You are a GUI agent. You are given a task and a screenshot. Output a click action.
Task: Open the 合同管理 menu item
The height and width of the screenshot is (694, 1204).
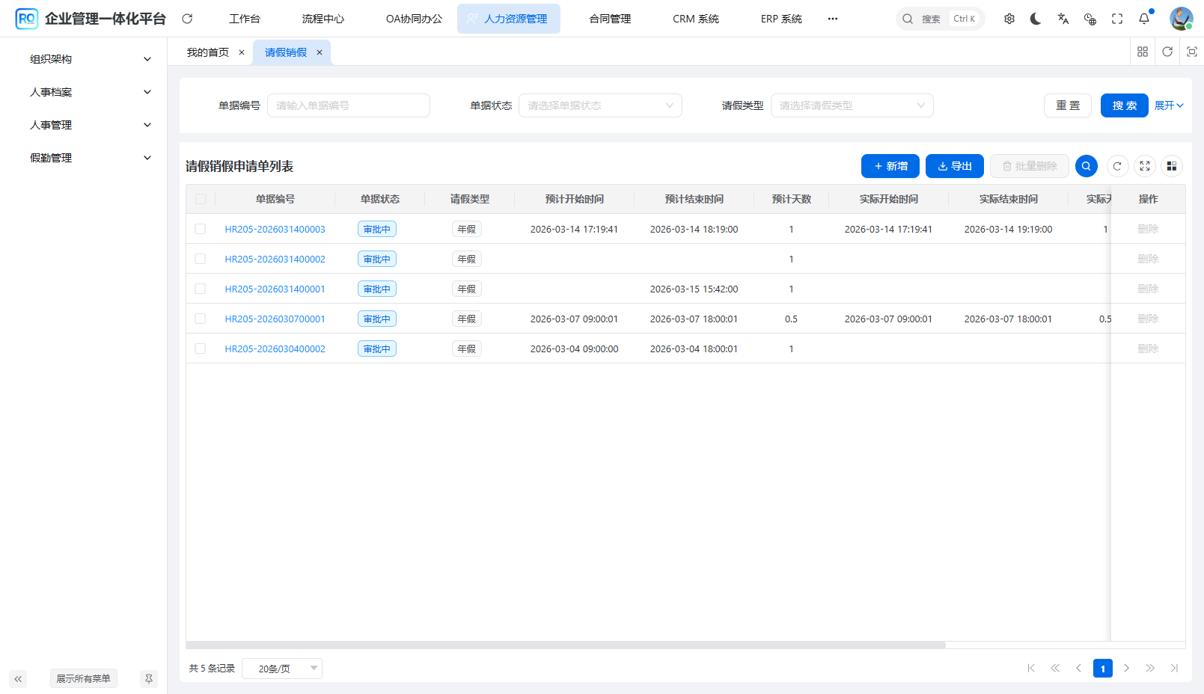(x=609, y=19)
